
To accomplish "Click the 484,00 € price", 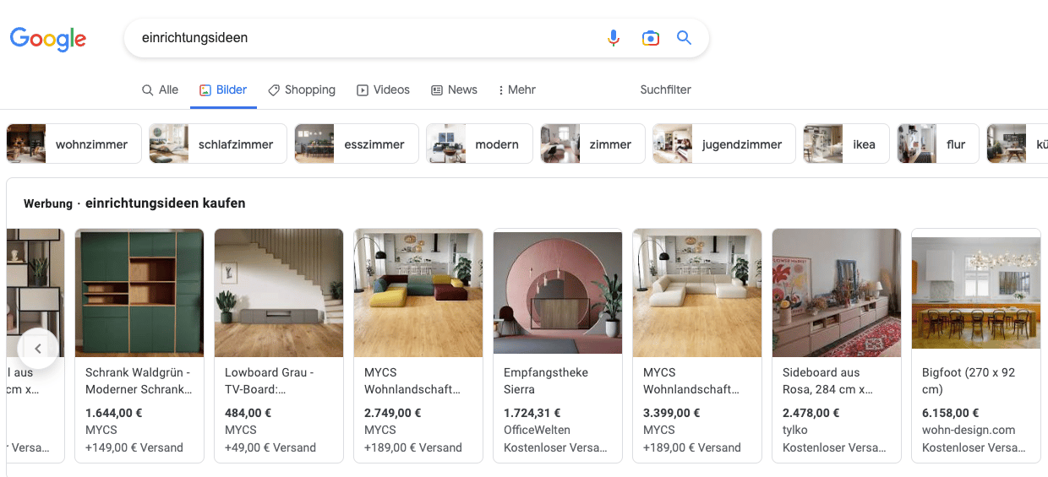I will coord(248,413).
